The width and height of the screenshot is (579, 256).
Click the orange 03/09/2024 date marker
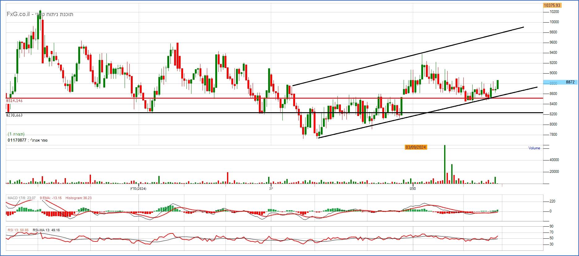point(416,147)
